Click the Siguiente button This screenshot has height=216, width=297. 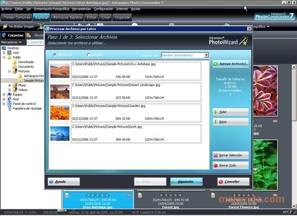[186, 182]
